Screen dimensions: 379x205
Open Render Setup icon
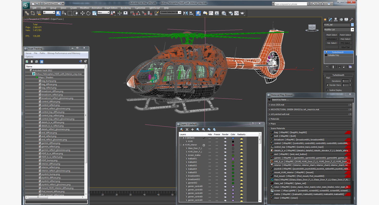point(231,13)
